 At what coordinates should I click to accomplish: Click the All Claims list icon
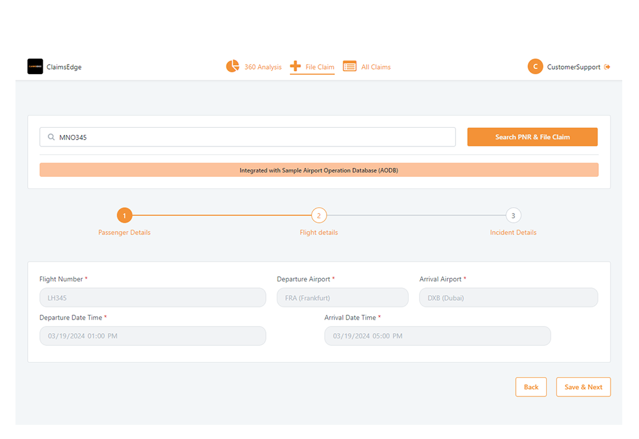pyautogui.click(x=350, y=66)
